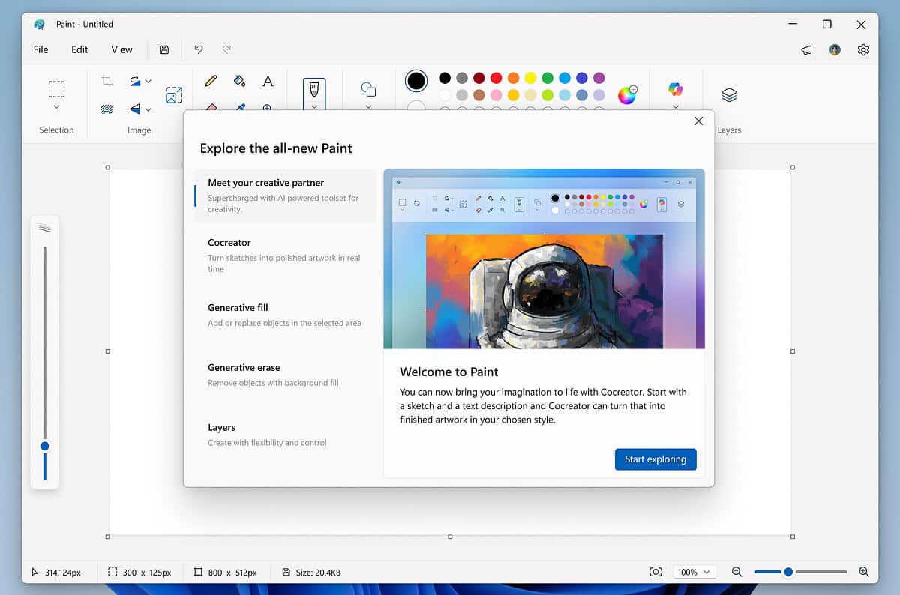Select the Crop tool
Viewport: 900px width, 595px height.
pyautogui.click(x=107, y=81)
